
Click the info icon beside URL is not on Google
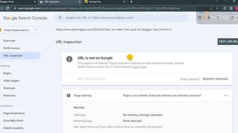[x=70, y=59]
